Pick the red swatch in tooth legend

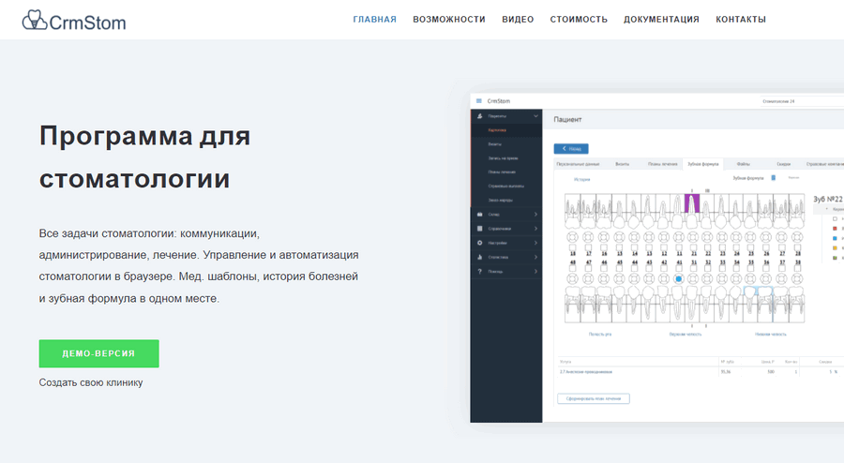834,228
